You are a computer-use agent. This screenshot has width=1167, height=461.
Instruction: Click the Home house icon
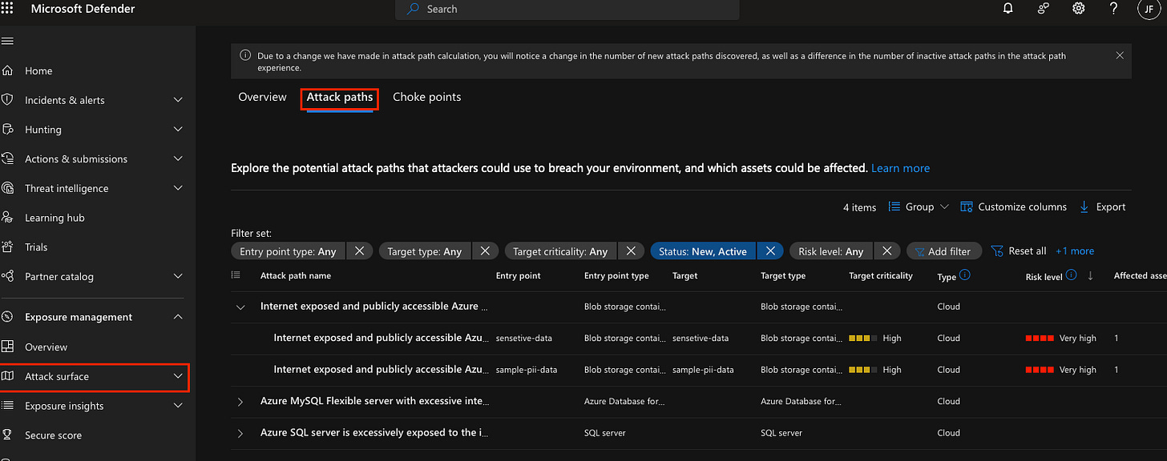pos(7,70)
